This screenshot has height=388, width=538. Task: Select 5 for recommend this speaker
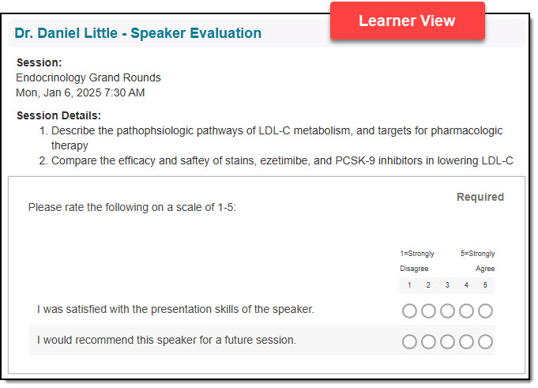[x=485, y=341]
